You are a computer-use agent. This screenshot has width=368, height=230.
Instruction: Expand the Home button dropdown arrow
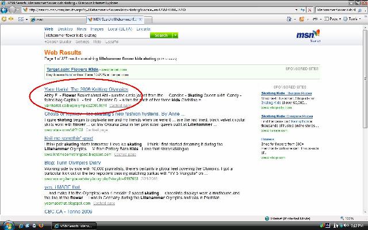coord(294,19)
